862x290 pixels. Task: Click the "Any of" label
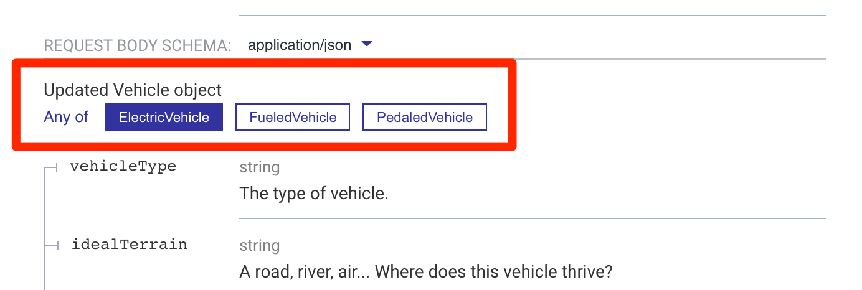point(66,117)
